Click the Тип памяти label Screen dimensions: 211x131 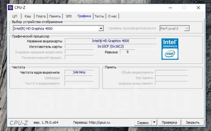click(144, 78)
